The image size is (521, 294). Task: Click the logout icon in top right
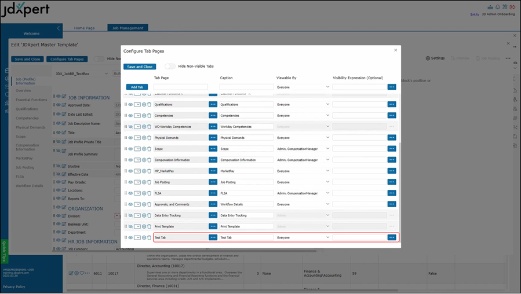(512, 7)
